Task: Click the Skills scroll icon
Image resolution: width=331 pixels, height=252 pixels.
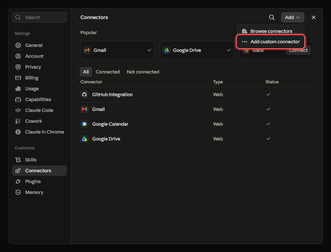Action: [18, 160]
